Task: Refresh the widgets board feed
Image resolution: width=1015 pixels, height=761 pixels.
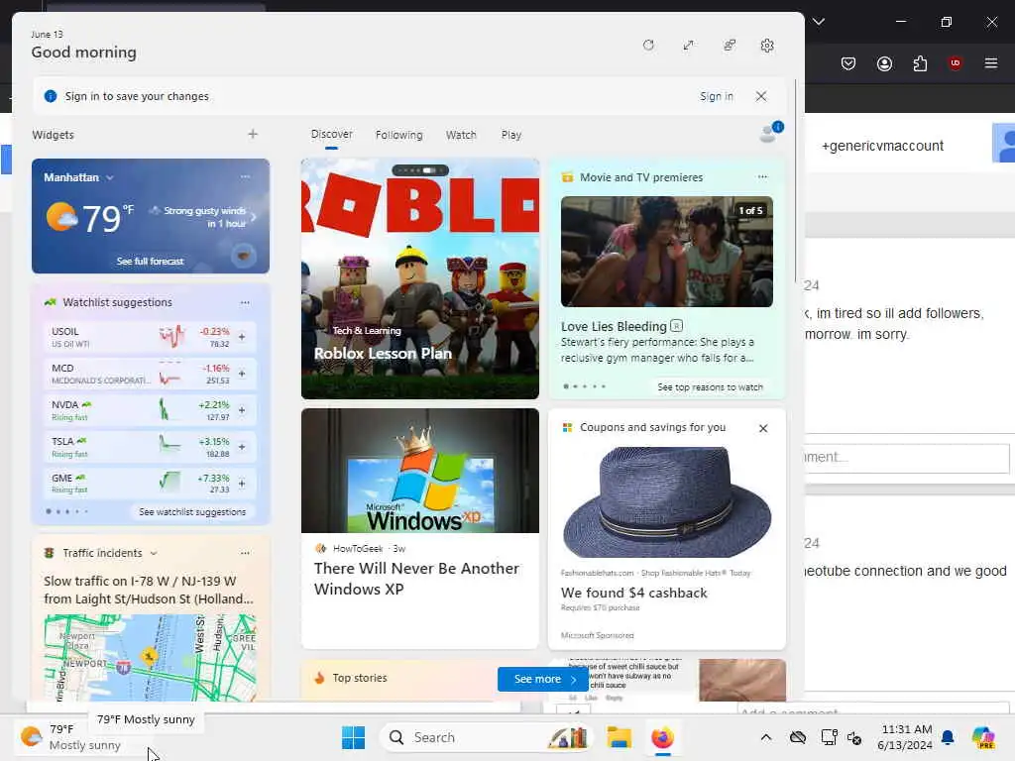Action: pyautogui.click(x=648, y=46)
